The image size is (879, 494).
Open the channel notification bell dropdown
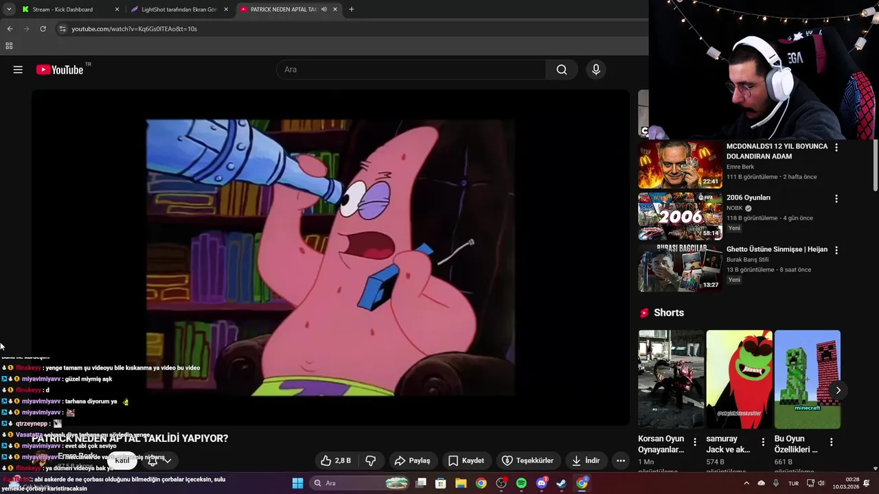159,460
